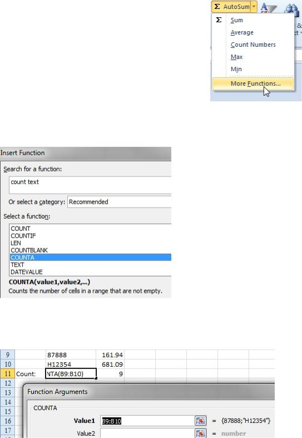The height and width of the screenshot is (438, 302).
Task: Click the Value2 input field
Action: coord(147,434)
